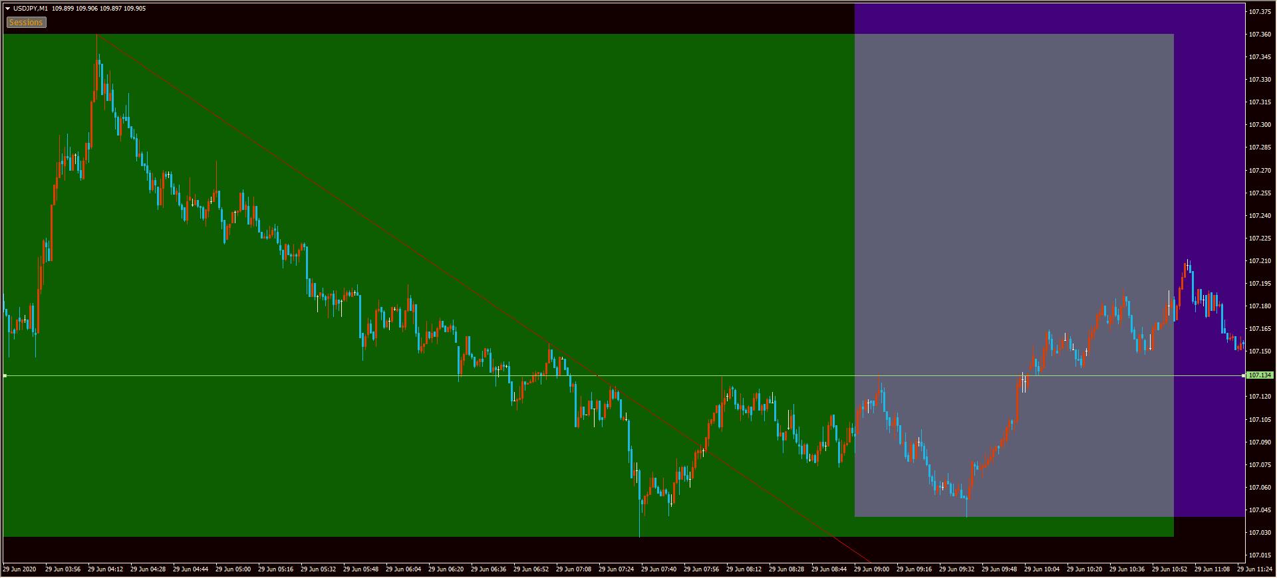The image size is (1277, 578).
Task: Click the 107.210 price axis label
Action: tap(1259, 261)
